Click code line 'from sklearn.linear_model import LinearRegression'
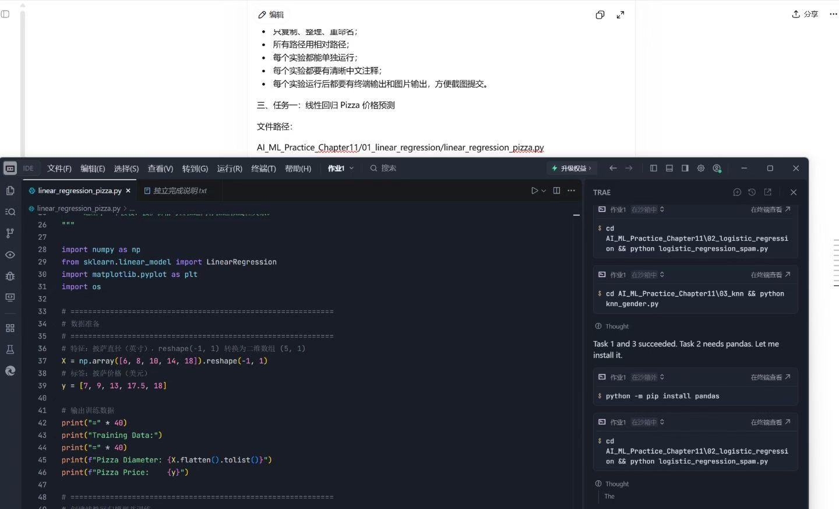Viewport: 839px width, 509px height. tap(169, 262)
